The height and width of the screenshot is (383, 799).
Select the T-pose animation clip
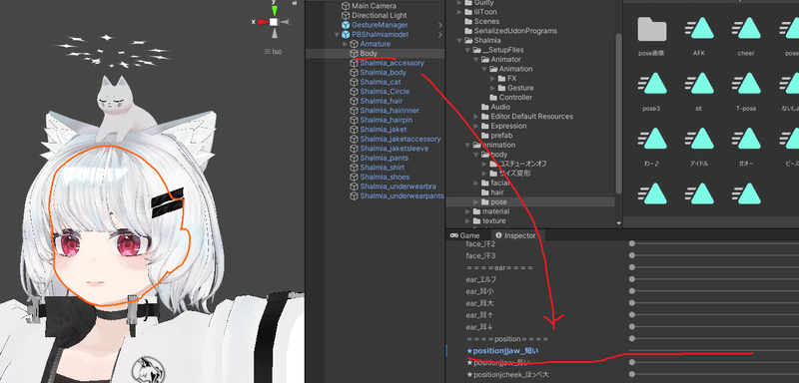tap(746, 85)
